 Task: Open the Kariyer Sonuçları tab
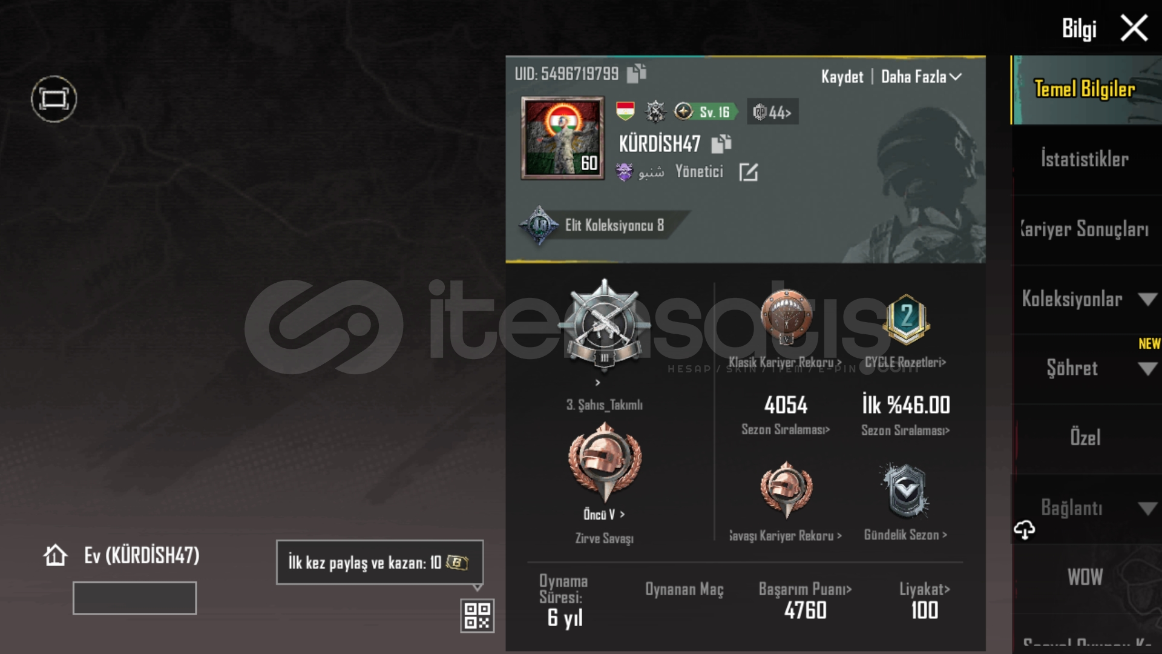point(1087,229)
